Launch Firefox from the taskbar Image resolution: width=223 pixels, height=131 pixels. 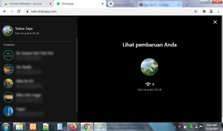pyautogui.click(x=73, y=127)
